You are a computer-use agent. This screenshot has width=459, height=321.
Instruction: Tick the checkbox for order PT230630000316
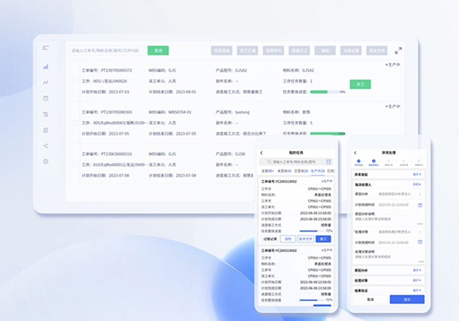(x=74, y=165)
